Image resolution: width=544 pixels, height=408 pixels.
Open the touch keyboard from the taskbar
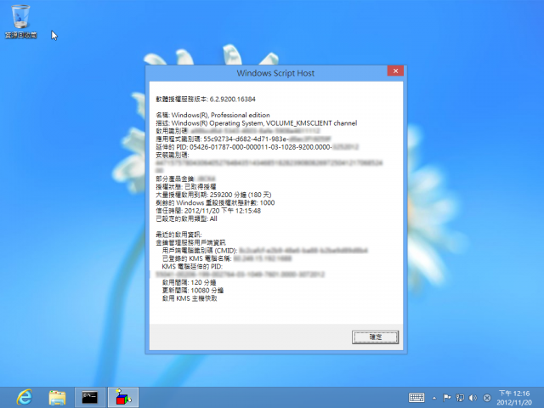pyautogui.click(x=416, y=398)
